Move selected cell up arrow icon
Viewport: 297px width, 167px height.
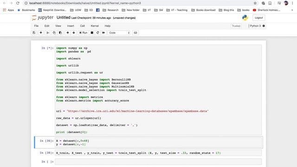68,33
